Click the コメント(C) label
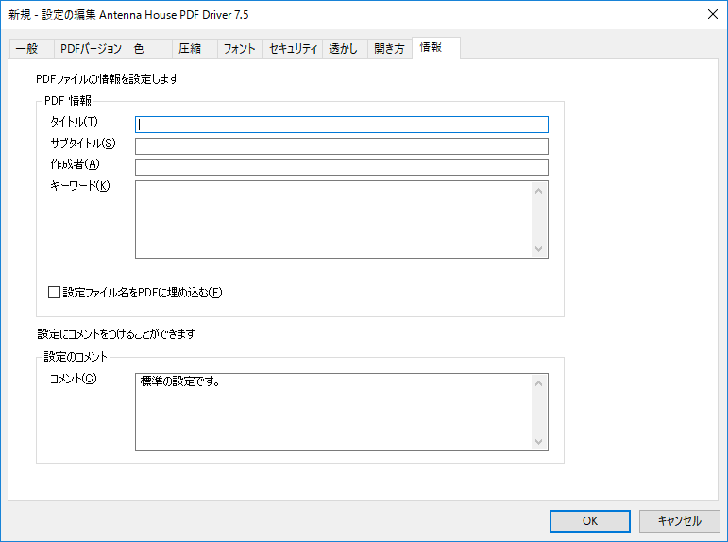 pyautogui.click(x=74, y=379)
